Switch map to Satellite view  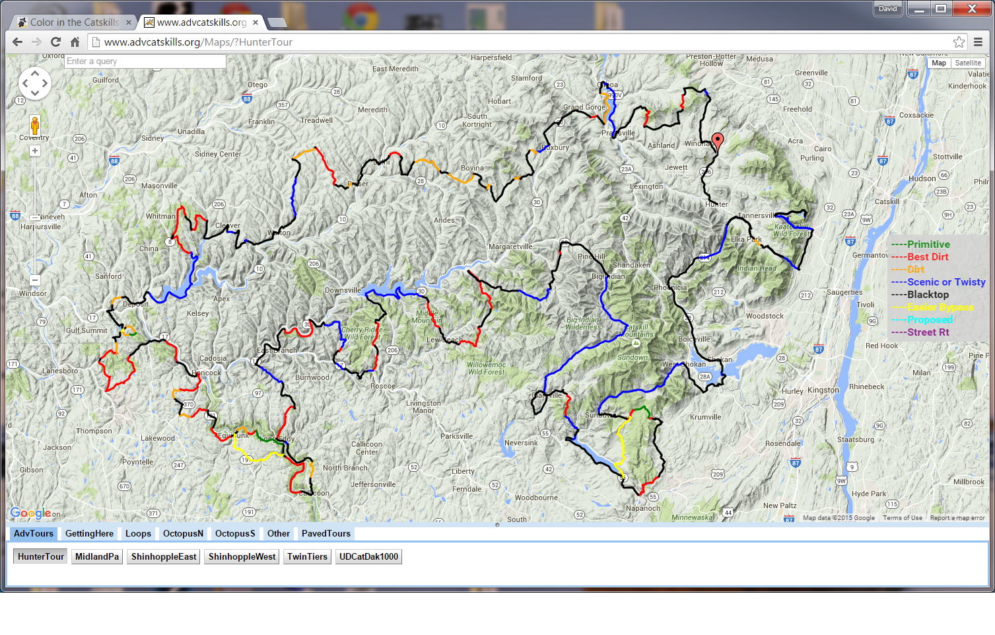[x=968, y=63]
